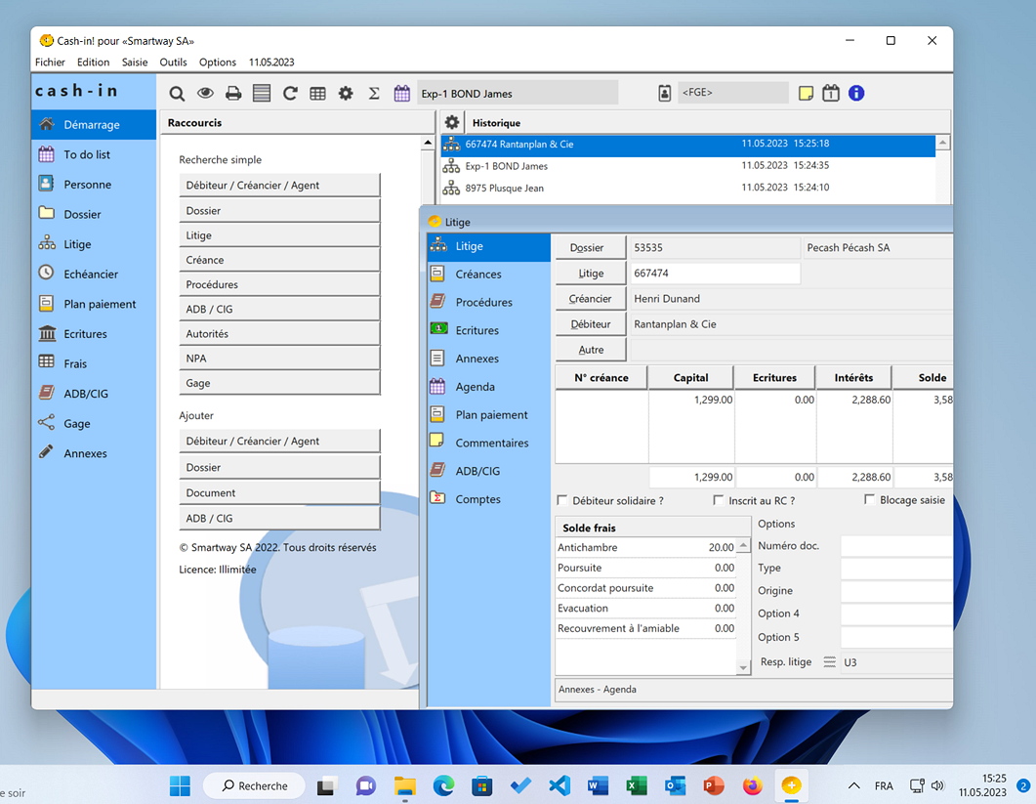
Task: Click the eye view icon in toolbar
Action: 205,94
